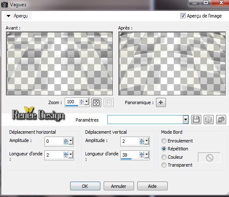
Task: Click the 1:1 actual size zoom icon
Action: [109, 102]
